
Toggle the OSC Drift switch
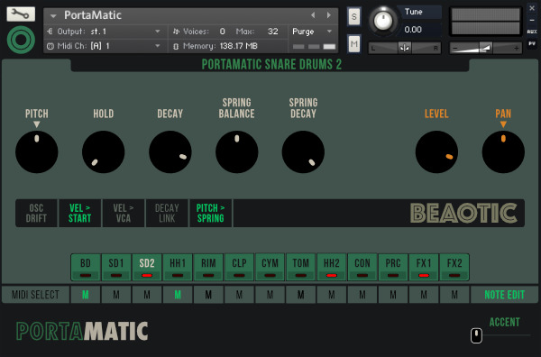[36, 213]
